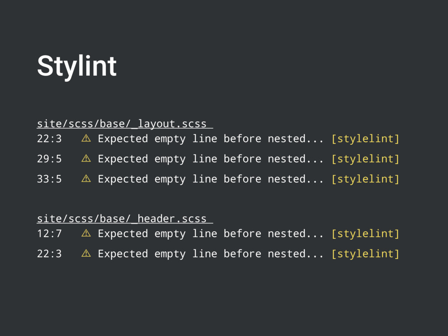Click the [stylelint] tag on the first warning
The image size is (448, 336).
(x=365, y=139)
